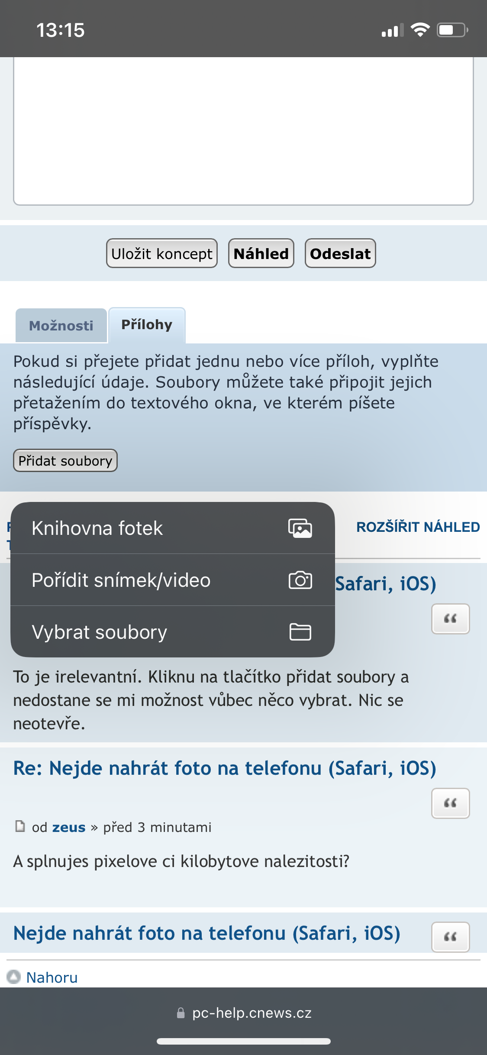Viewport: 487px width, 1055px height.
Task: Expand preview via ROZŠÍŘIT NÁHLED
Action: pos(418,527)
